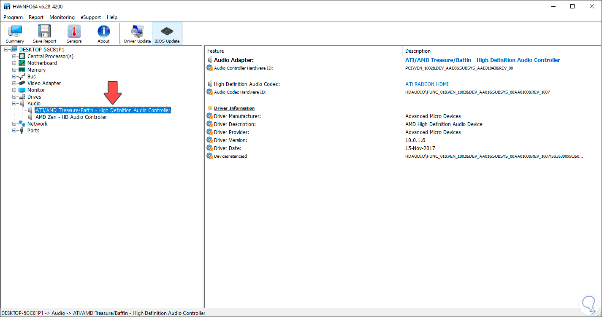Click gear icon next to Driver Date

210,148
